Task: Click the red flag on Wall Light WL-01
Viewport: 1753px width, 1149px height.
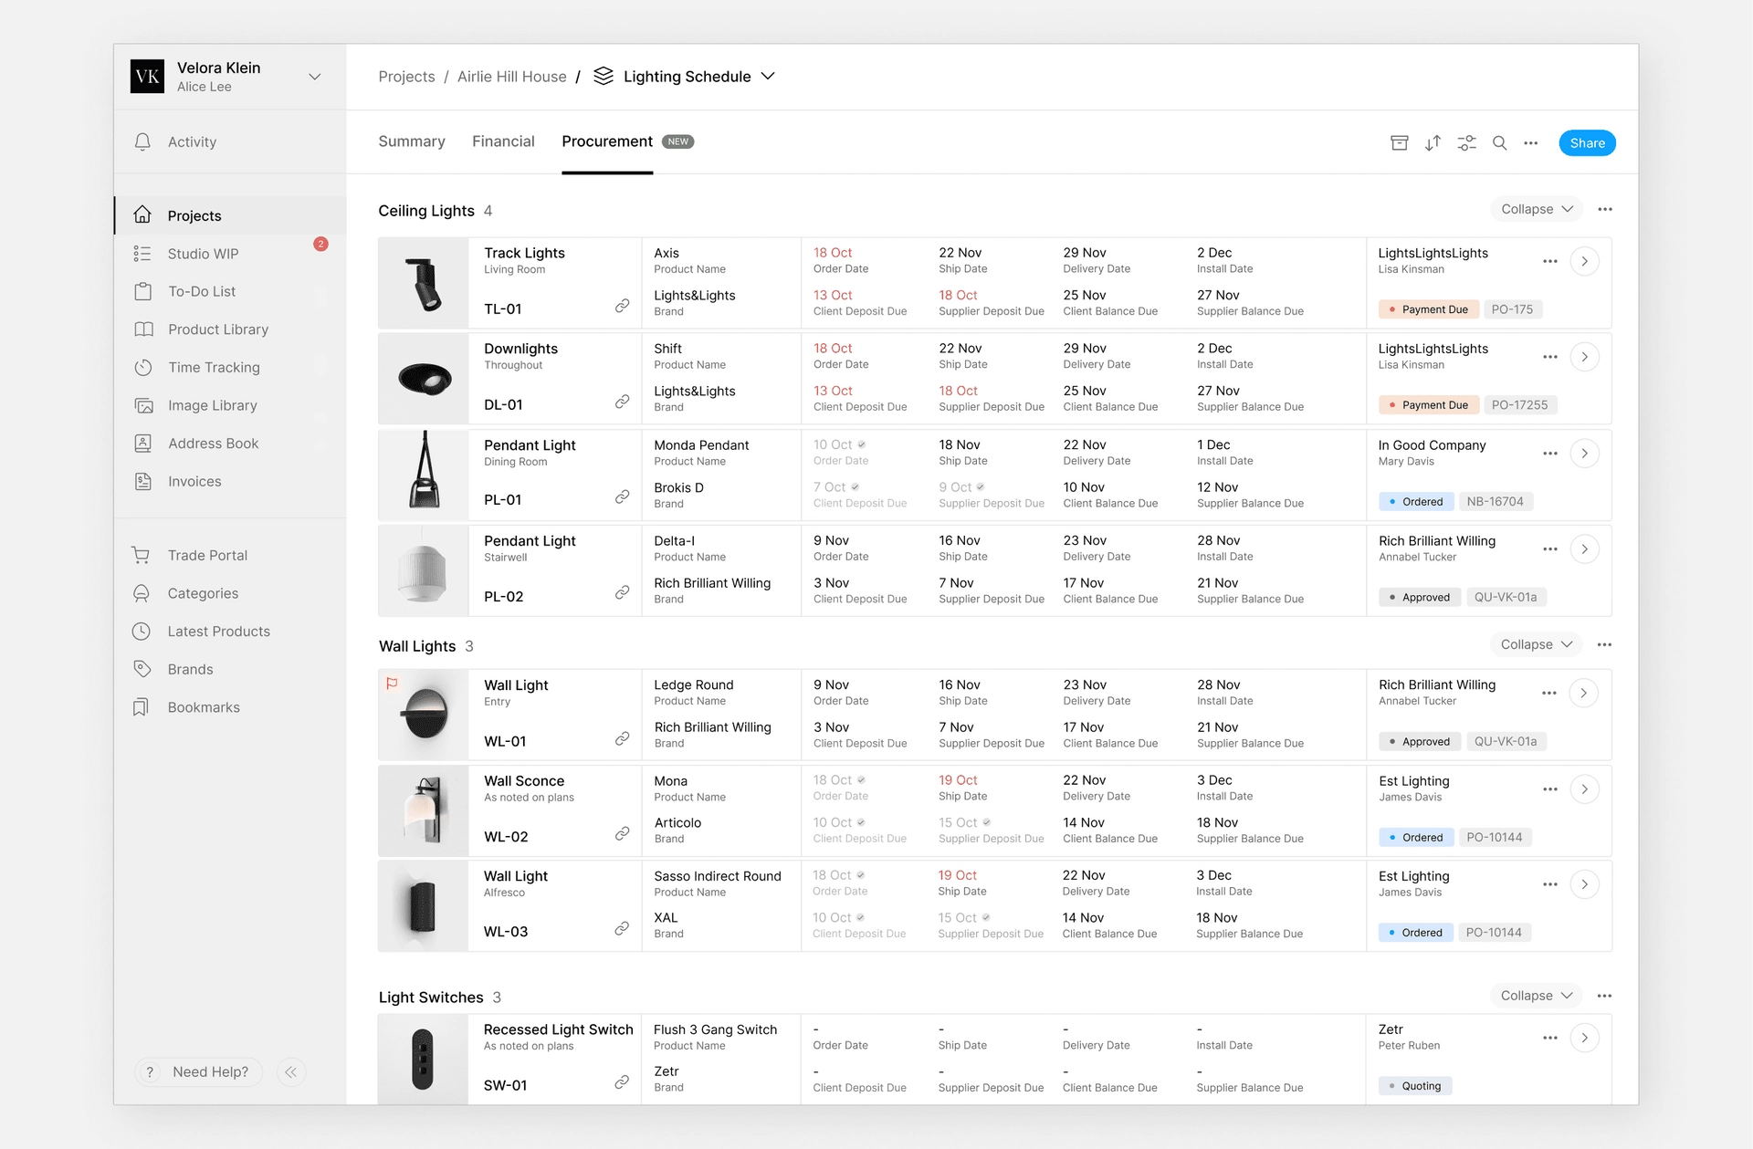Action: point(392,684)
